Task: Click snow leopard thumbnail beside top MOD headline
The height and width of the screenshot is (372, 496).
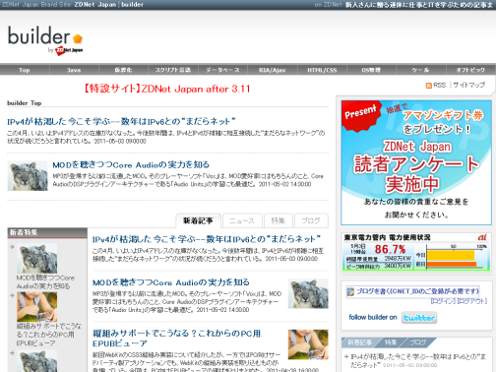Action: (28, 176)
